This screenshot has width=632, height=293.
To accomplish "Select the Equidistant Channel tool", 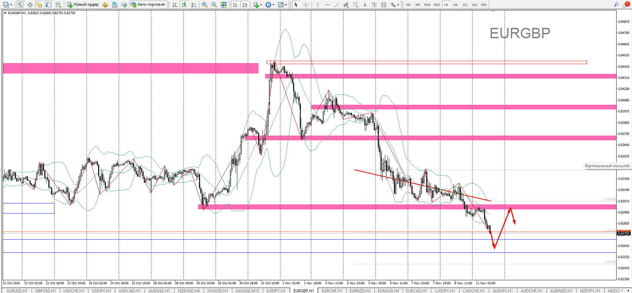I will pos(346,5).
